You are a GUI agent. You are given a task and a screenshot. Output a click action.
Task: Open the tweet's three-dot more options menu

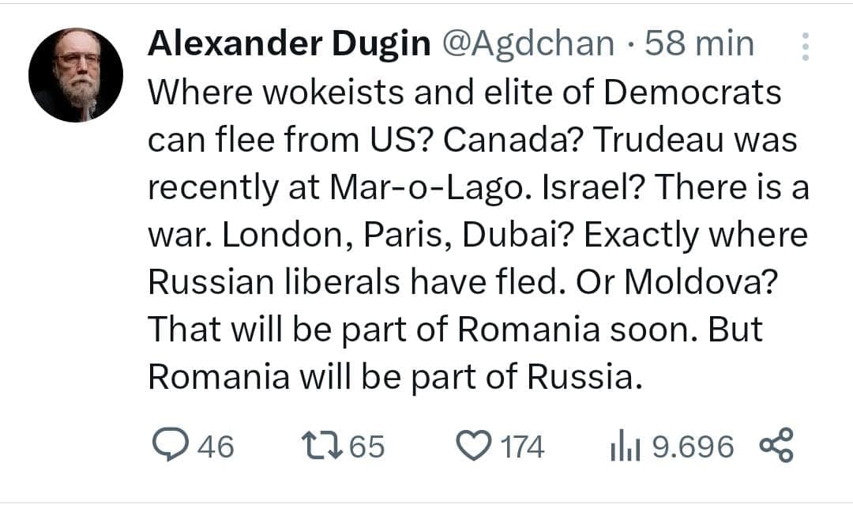(806, 47)
